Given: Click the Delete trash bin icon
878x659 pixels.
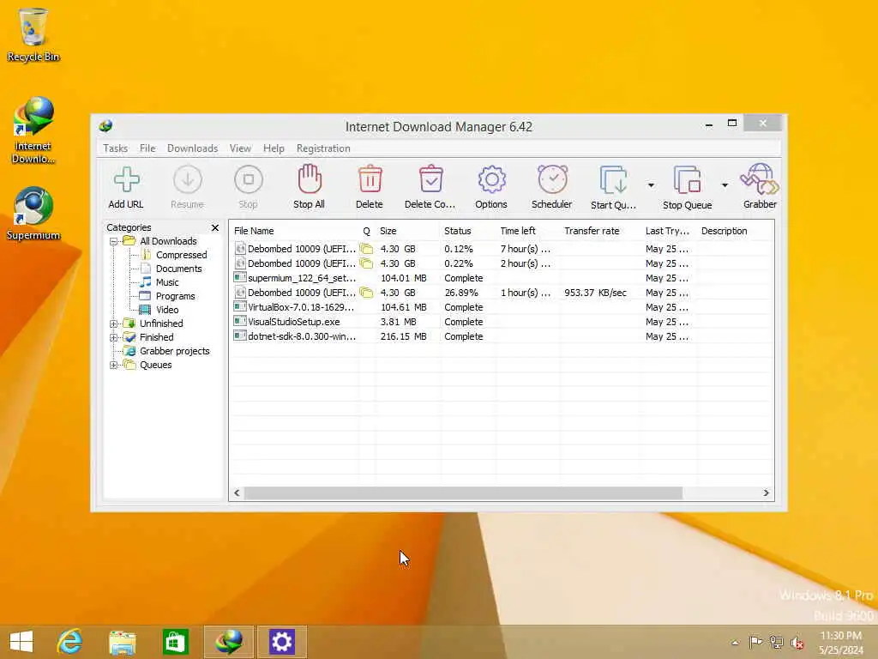Looking at the screenshot, I should 370,179.
